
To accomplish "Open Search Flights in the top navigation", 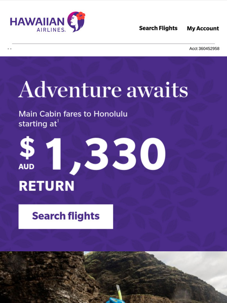I will 158,28.
